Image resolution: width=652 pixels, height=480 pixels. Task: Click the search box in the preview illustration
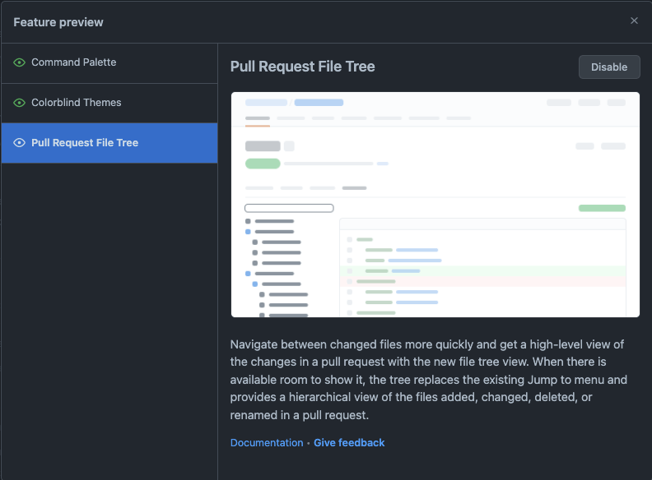pos(289,208)
